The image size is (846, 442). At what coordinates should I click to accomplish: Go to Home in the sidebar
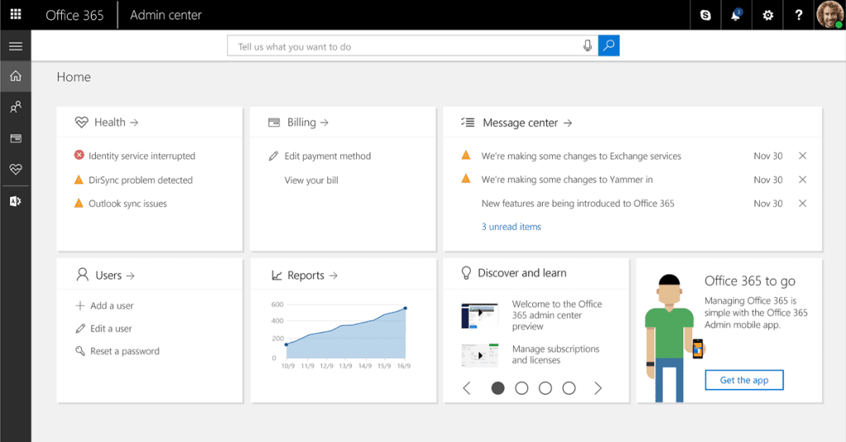coord(16,76)
